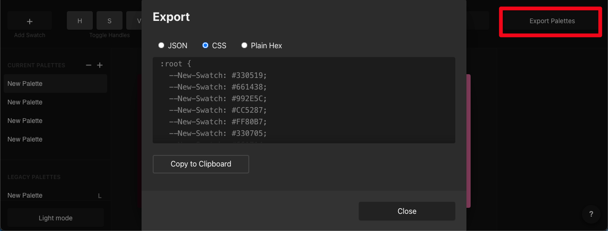
Task: Select the JSON export format
Action: pyautogui.click(x=162, y=45)
